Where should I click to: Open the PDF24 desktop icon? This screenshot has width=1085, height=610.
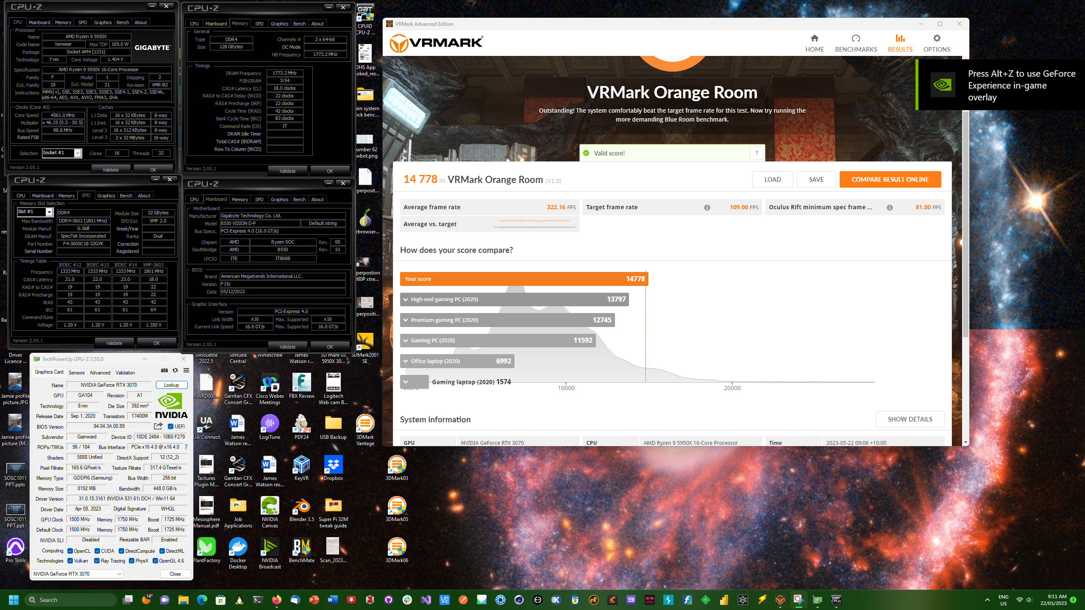pyautogui.click(x=301, y=427)
